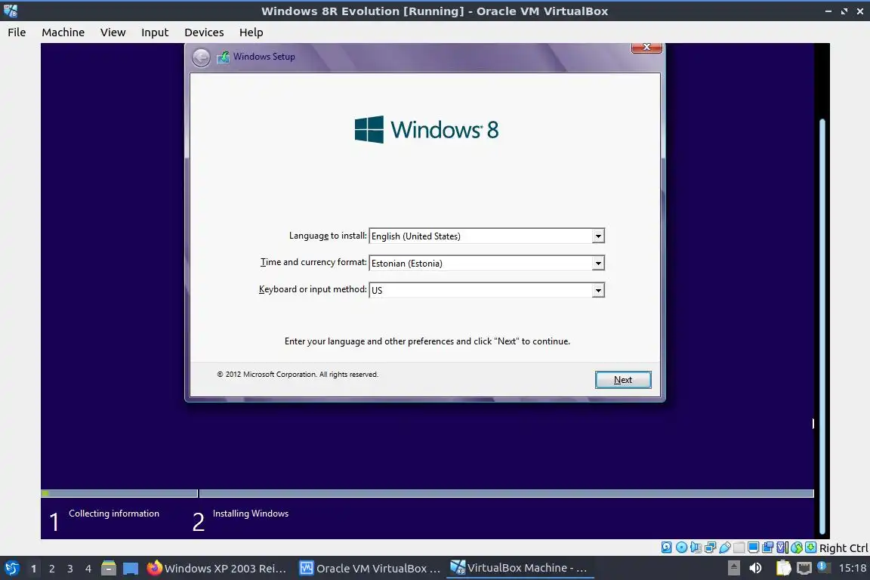Switch to the Firefox Windows XP 2003 task
The height and width of the screenshot is (580, 870).
click(217, 569)
